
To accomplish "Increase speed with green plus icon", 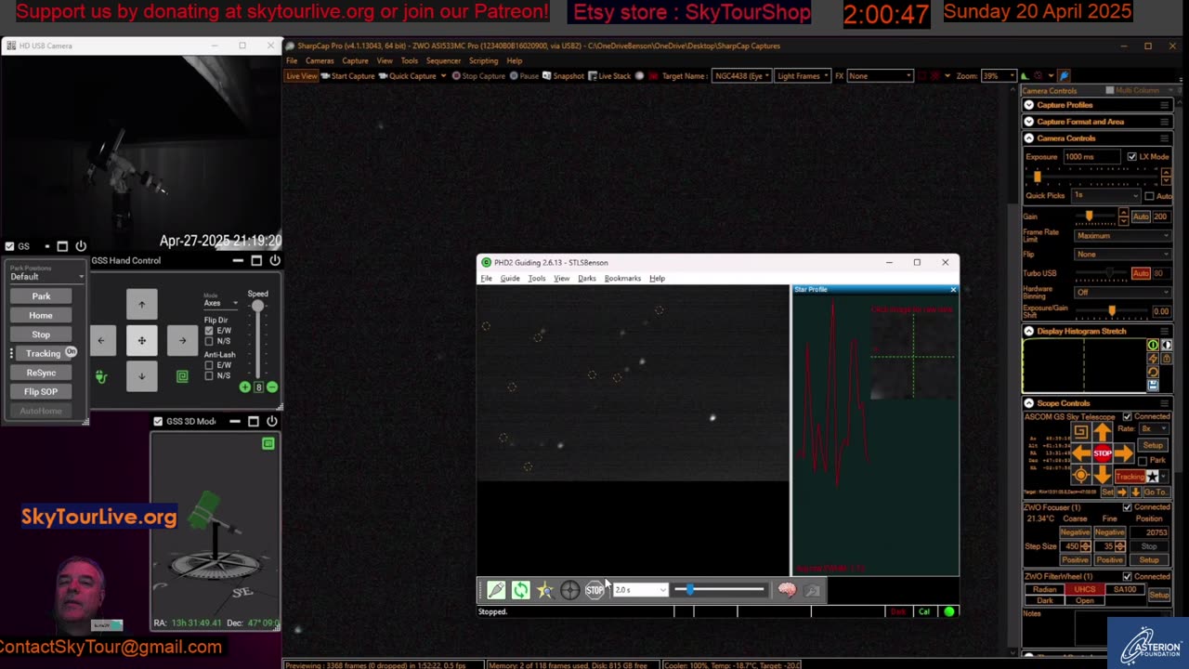I will [245, 387].
